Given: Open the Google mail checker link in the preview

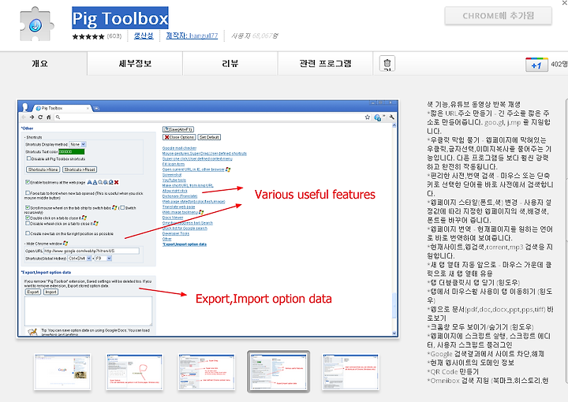Looking at the screenshot, I should coord(179,148).
